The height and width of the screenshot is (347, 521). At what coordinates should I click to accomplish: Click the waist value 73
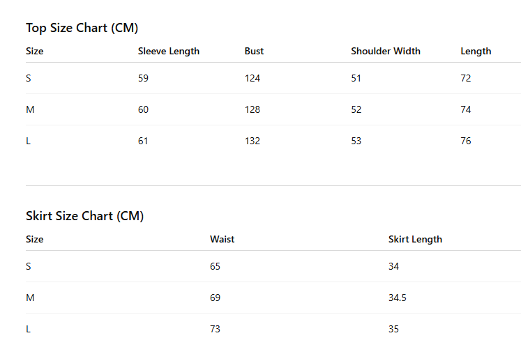[215, 329]
